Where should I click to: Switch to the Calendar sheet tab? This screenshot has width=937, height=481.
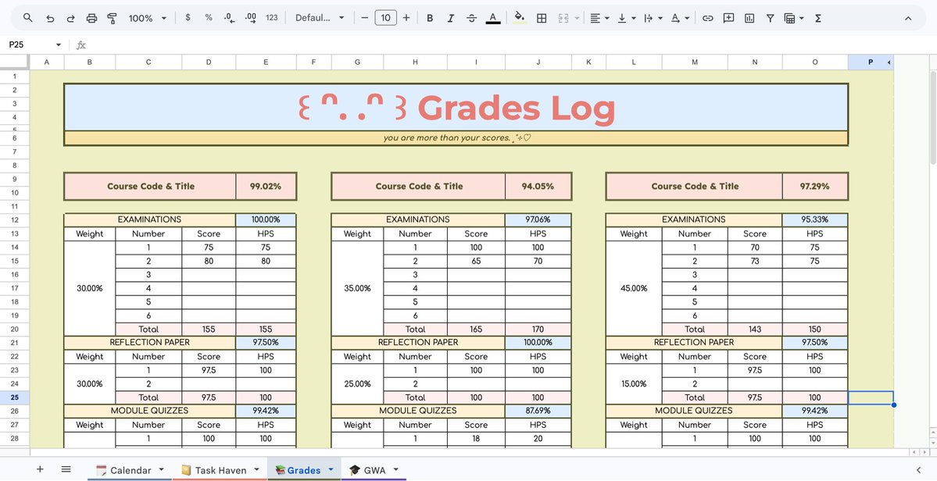tap(131, 470)
